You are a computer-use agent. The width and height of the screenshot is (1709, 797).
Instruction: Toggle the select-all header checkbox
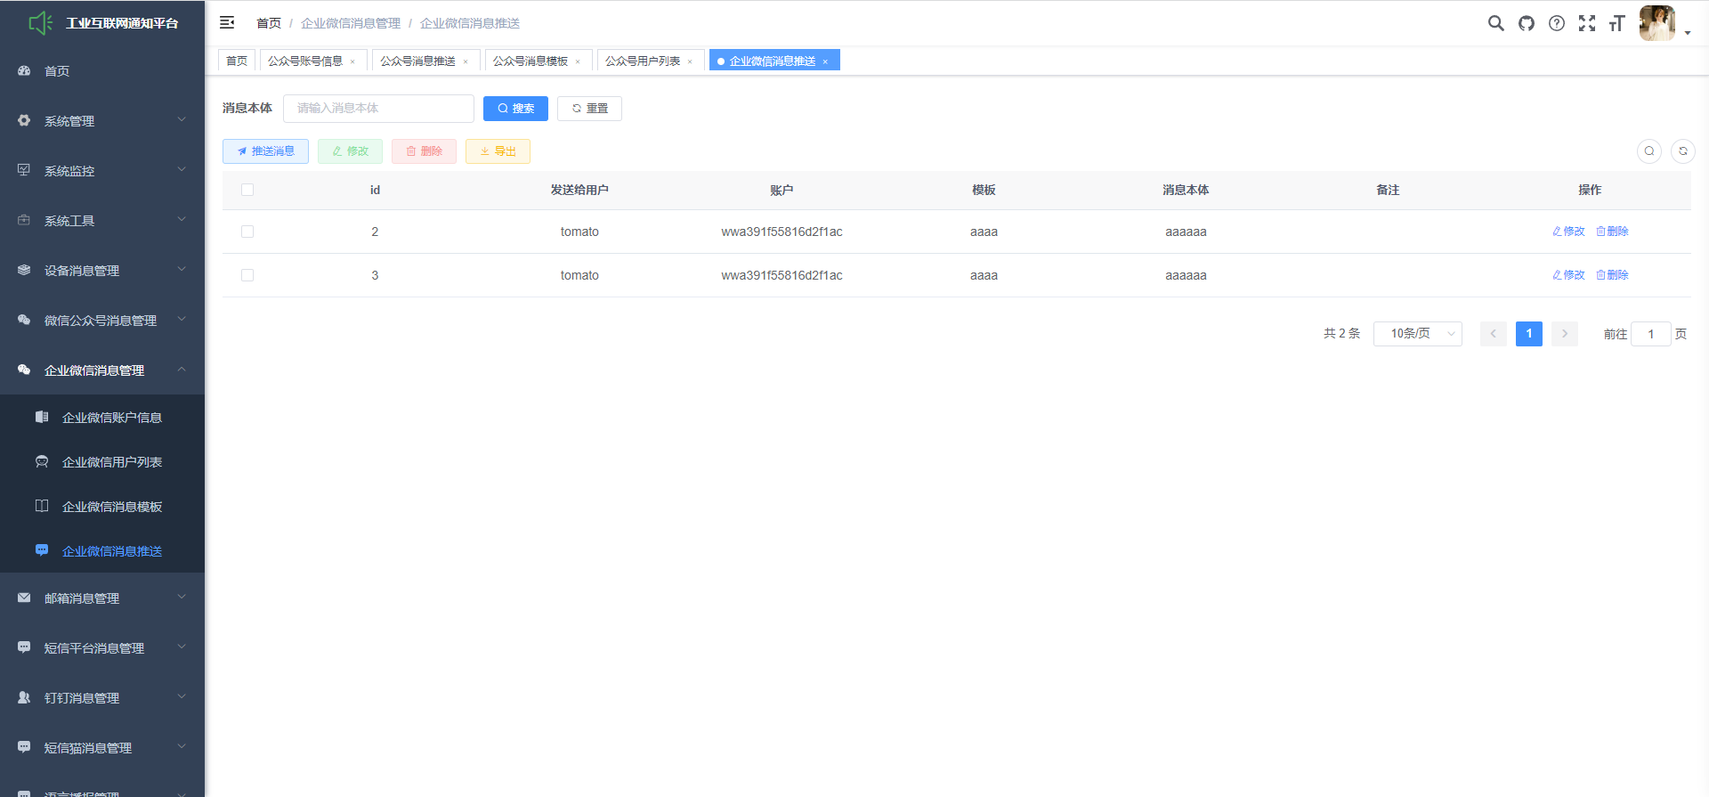tap(247, 190)
